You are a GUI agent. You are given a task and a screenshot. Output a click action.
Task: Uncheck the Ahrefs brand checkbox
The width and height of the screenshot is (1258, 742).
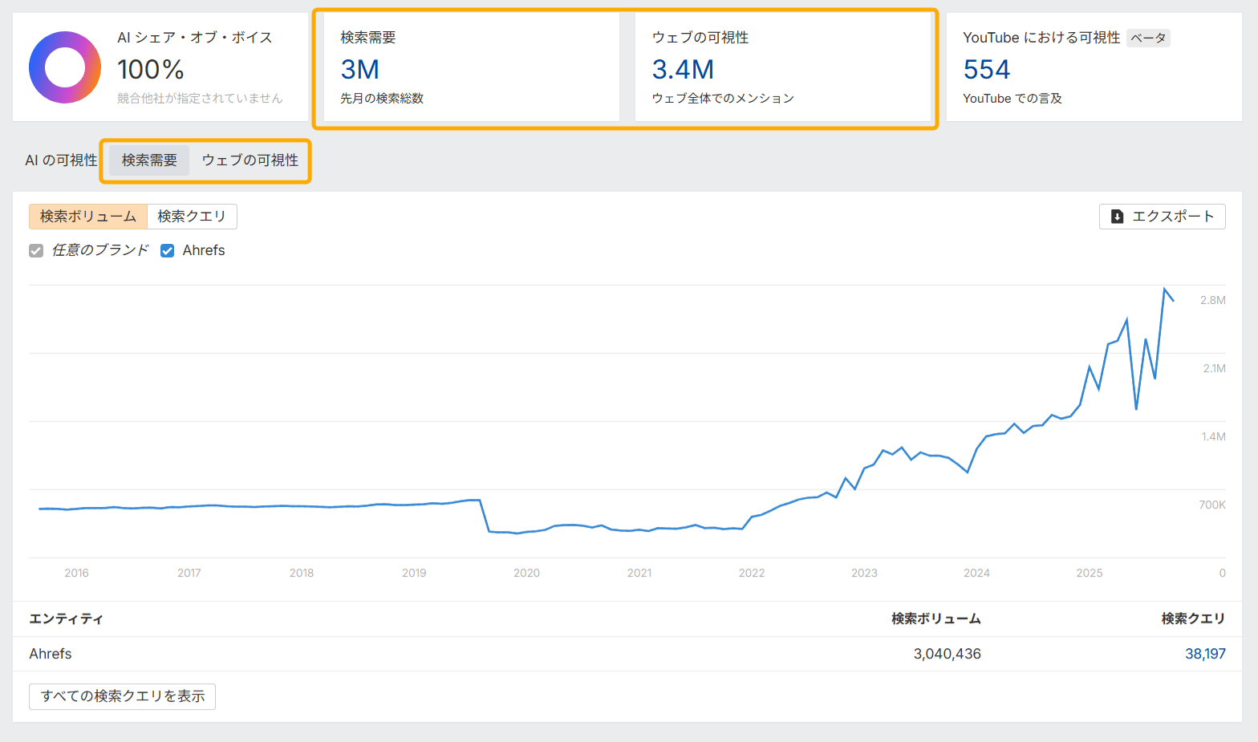click(x=168, y=250)
